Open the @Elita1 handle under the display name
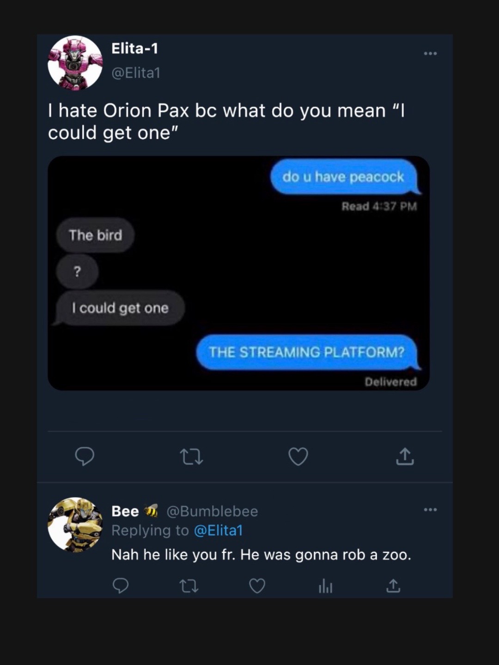Image resolution: width=499 pixels, height=665 pixels. [x=136, y=73]
